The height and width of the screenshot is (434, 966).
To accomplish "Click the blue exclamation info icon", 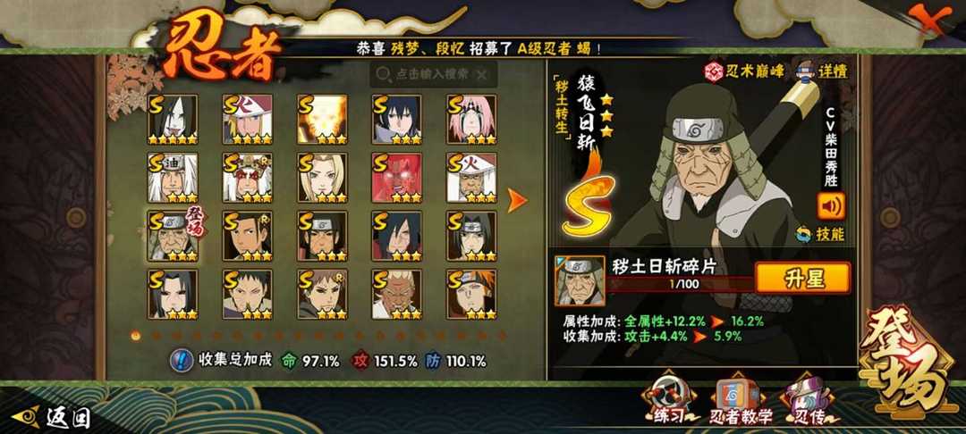I will [x=181, y=360].
